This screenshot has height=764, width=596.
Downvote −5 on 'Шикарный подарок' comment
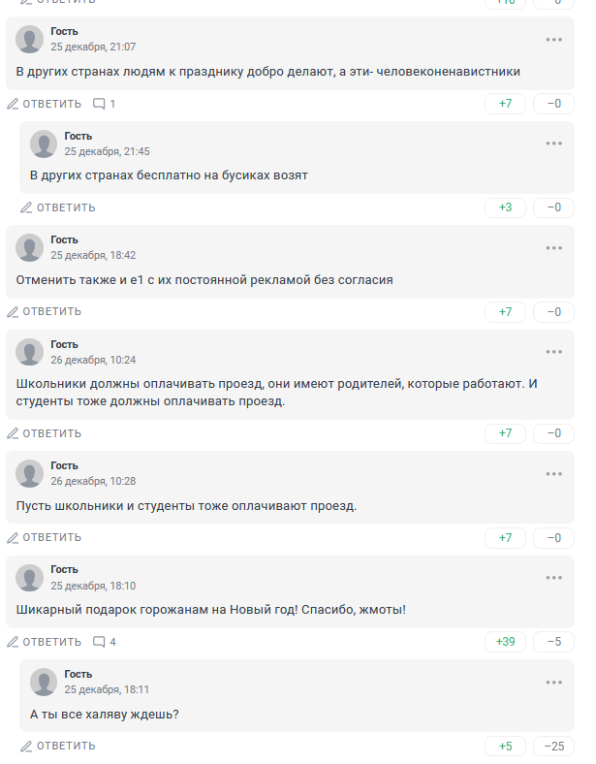[553, 642]
